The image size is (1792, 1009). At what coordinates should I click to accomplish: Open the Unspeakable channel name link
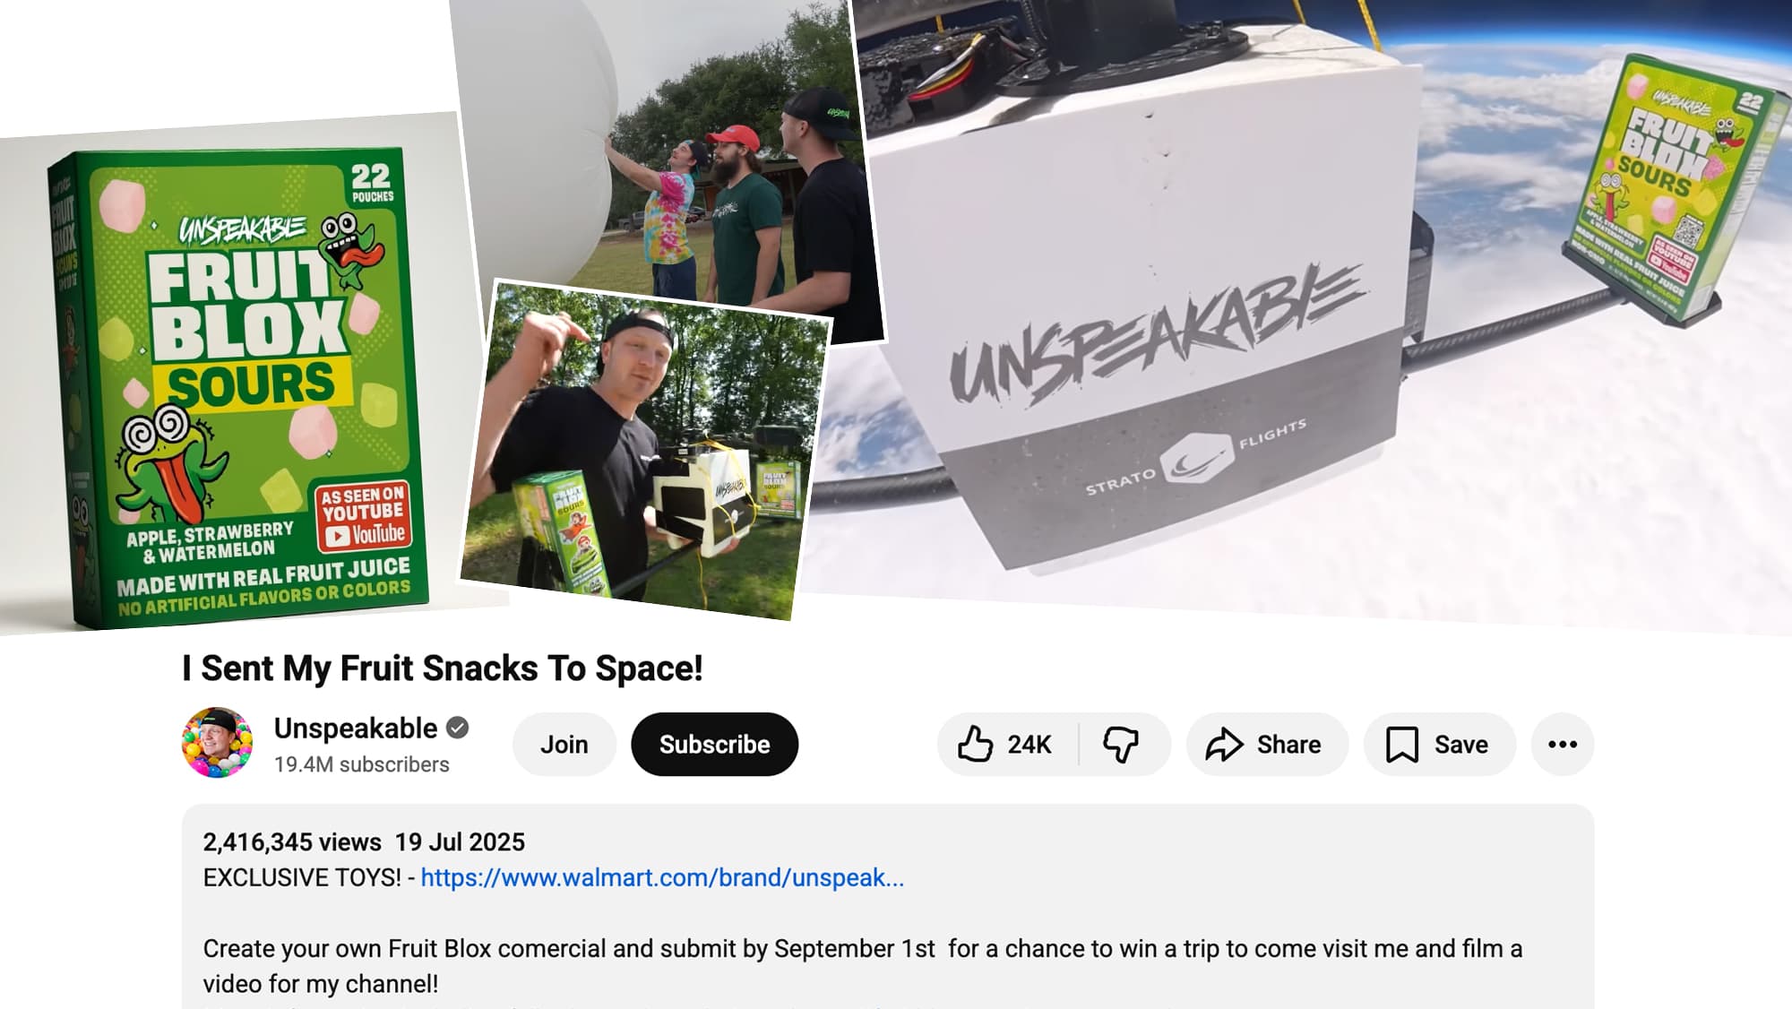click(x=356, y=729)
